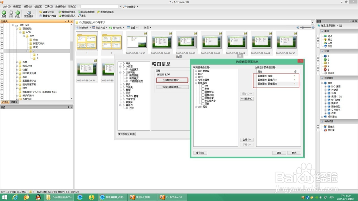Image resolution: width=358 pixels, height=201 pixels.
Task: Open the sort mode (排序方式) dropdown
Action: pos(116,27)
